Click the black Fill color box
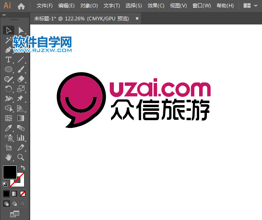The image size is (262, 220). tap(10, 172)
